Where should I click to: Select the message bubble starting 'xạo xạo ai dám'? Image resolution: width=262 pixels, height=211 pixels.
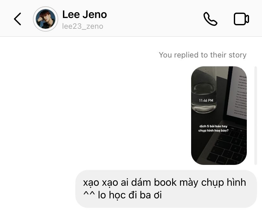click(x=166, y=189)
